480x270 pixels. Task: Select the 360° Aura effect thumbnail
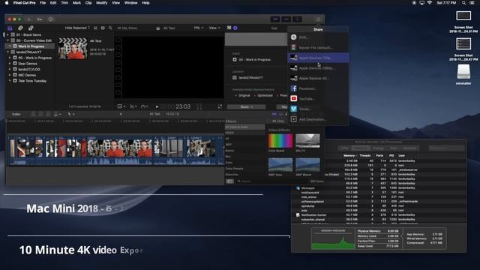click(x=280, y=165)
